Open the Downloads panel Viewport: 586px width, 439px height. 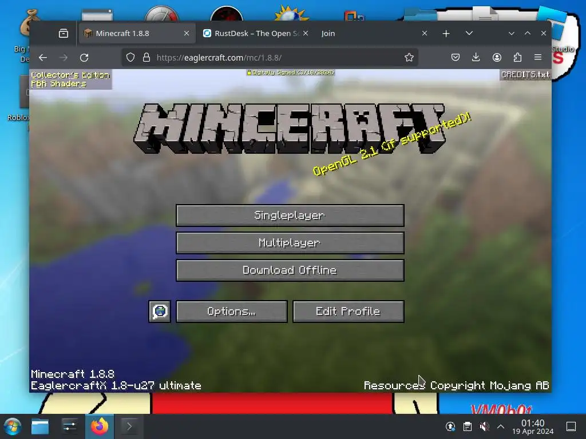click(x=476, y=58)
